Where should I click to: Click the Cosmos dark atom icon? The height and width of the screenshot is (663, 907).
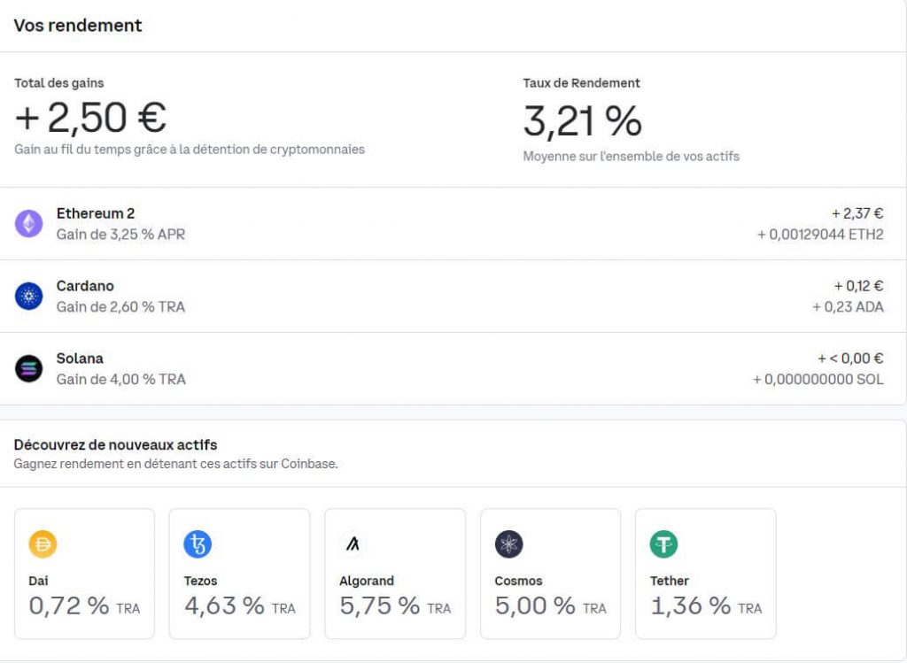coord(509,544)
